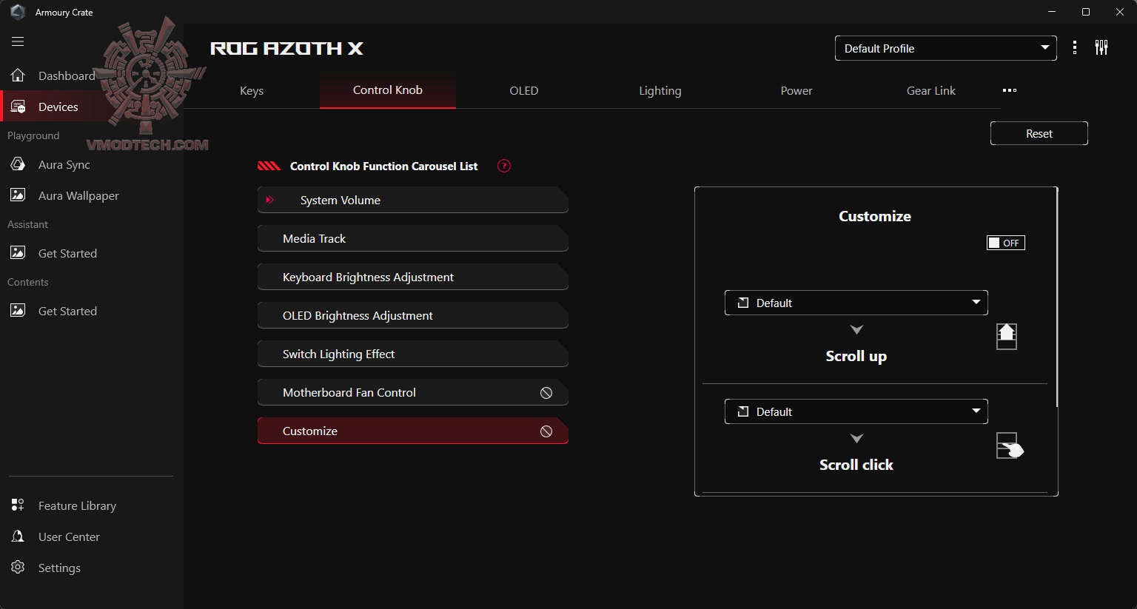Click the disabled icon on Motherboard Fan Control
1137x609 pixels.
(546, 393)
